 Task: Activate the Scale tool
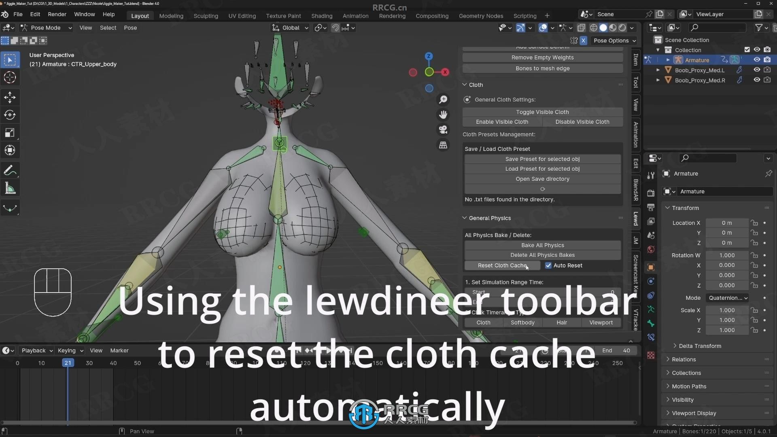(x=10, y=133)
